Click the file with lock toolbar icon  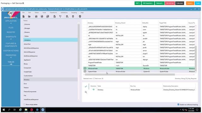pyautogui.click(x=55, y=16)
